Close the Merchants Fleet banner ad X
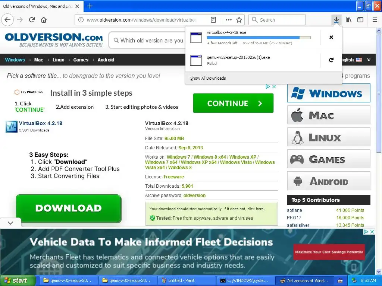The height and width of the screenshot is (286, 382). [372, 232]
